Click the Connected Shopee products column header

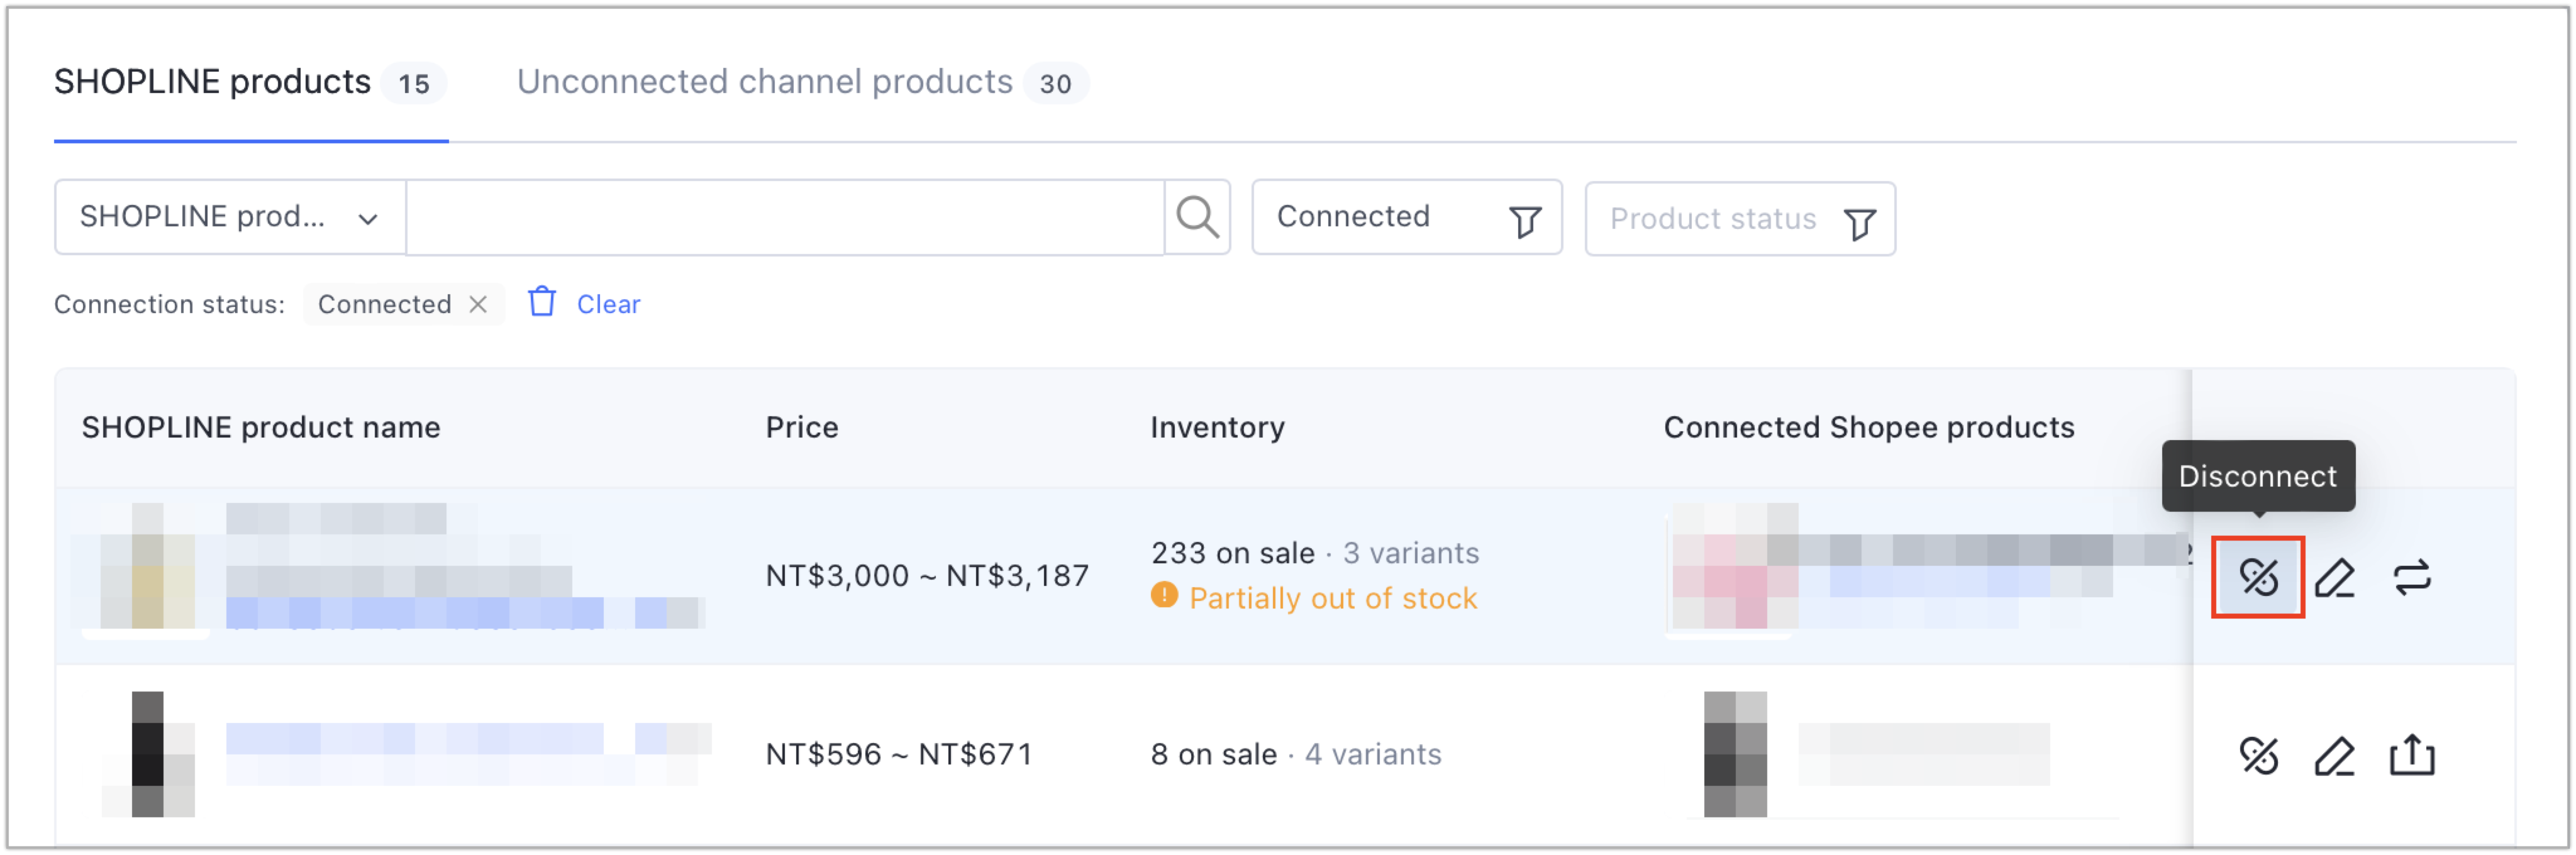(x=1869, y=427)
